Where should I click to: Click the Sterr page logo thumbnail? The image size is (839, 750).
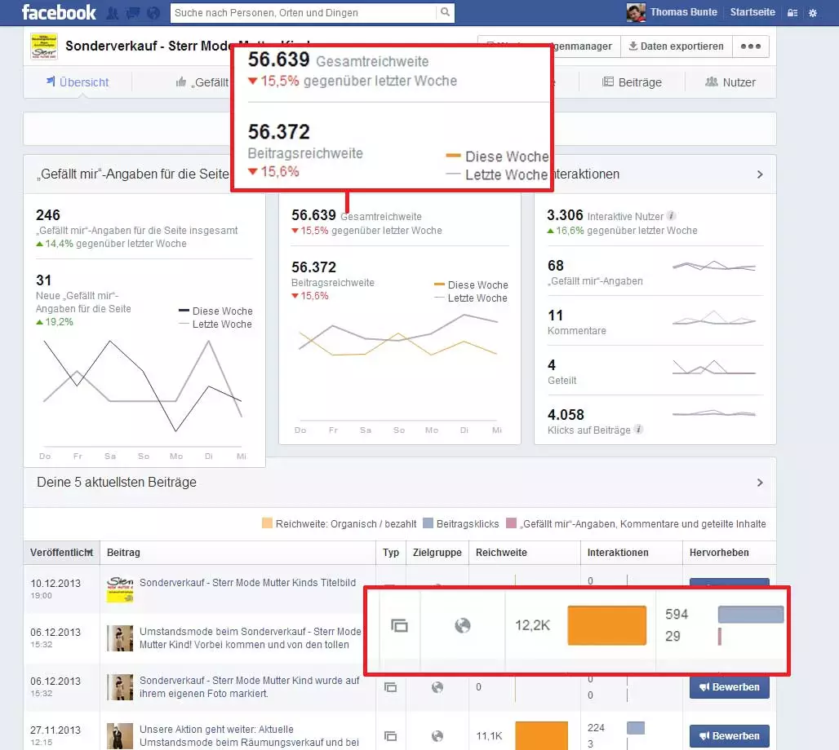click(x=44, y=46)
